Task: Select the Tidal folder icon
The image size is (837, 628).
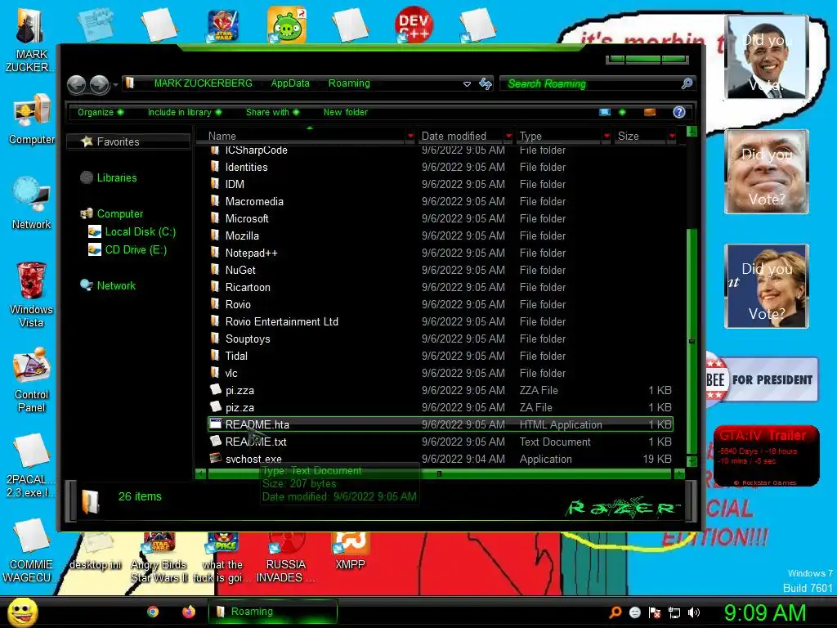Action: [x=215, y=355]
